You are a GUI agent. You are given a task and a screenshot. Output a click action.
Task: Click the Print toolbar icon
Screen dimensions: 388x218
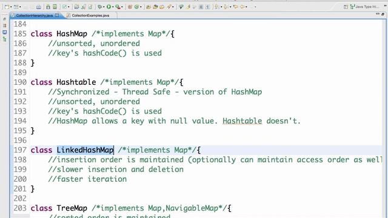coord(39,7)
